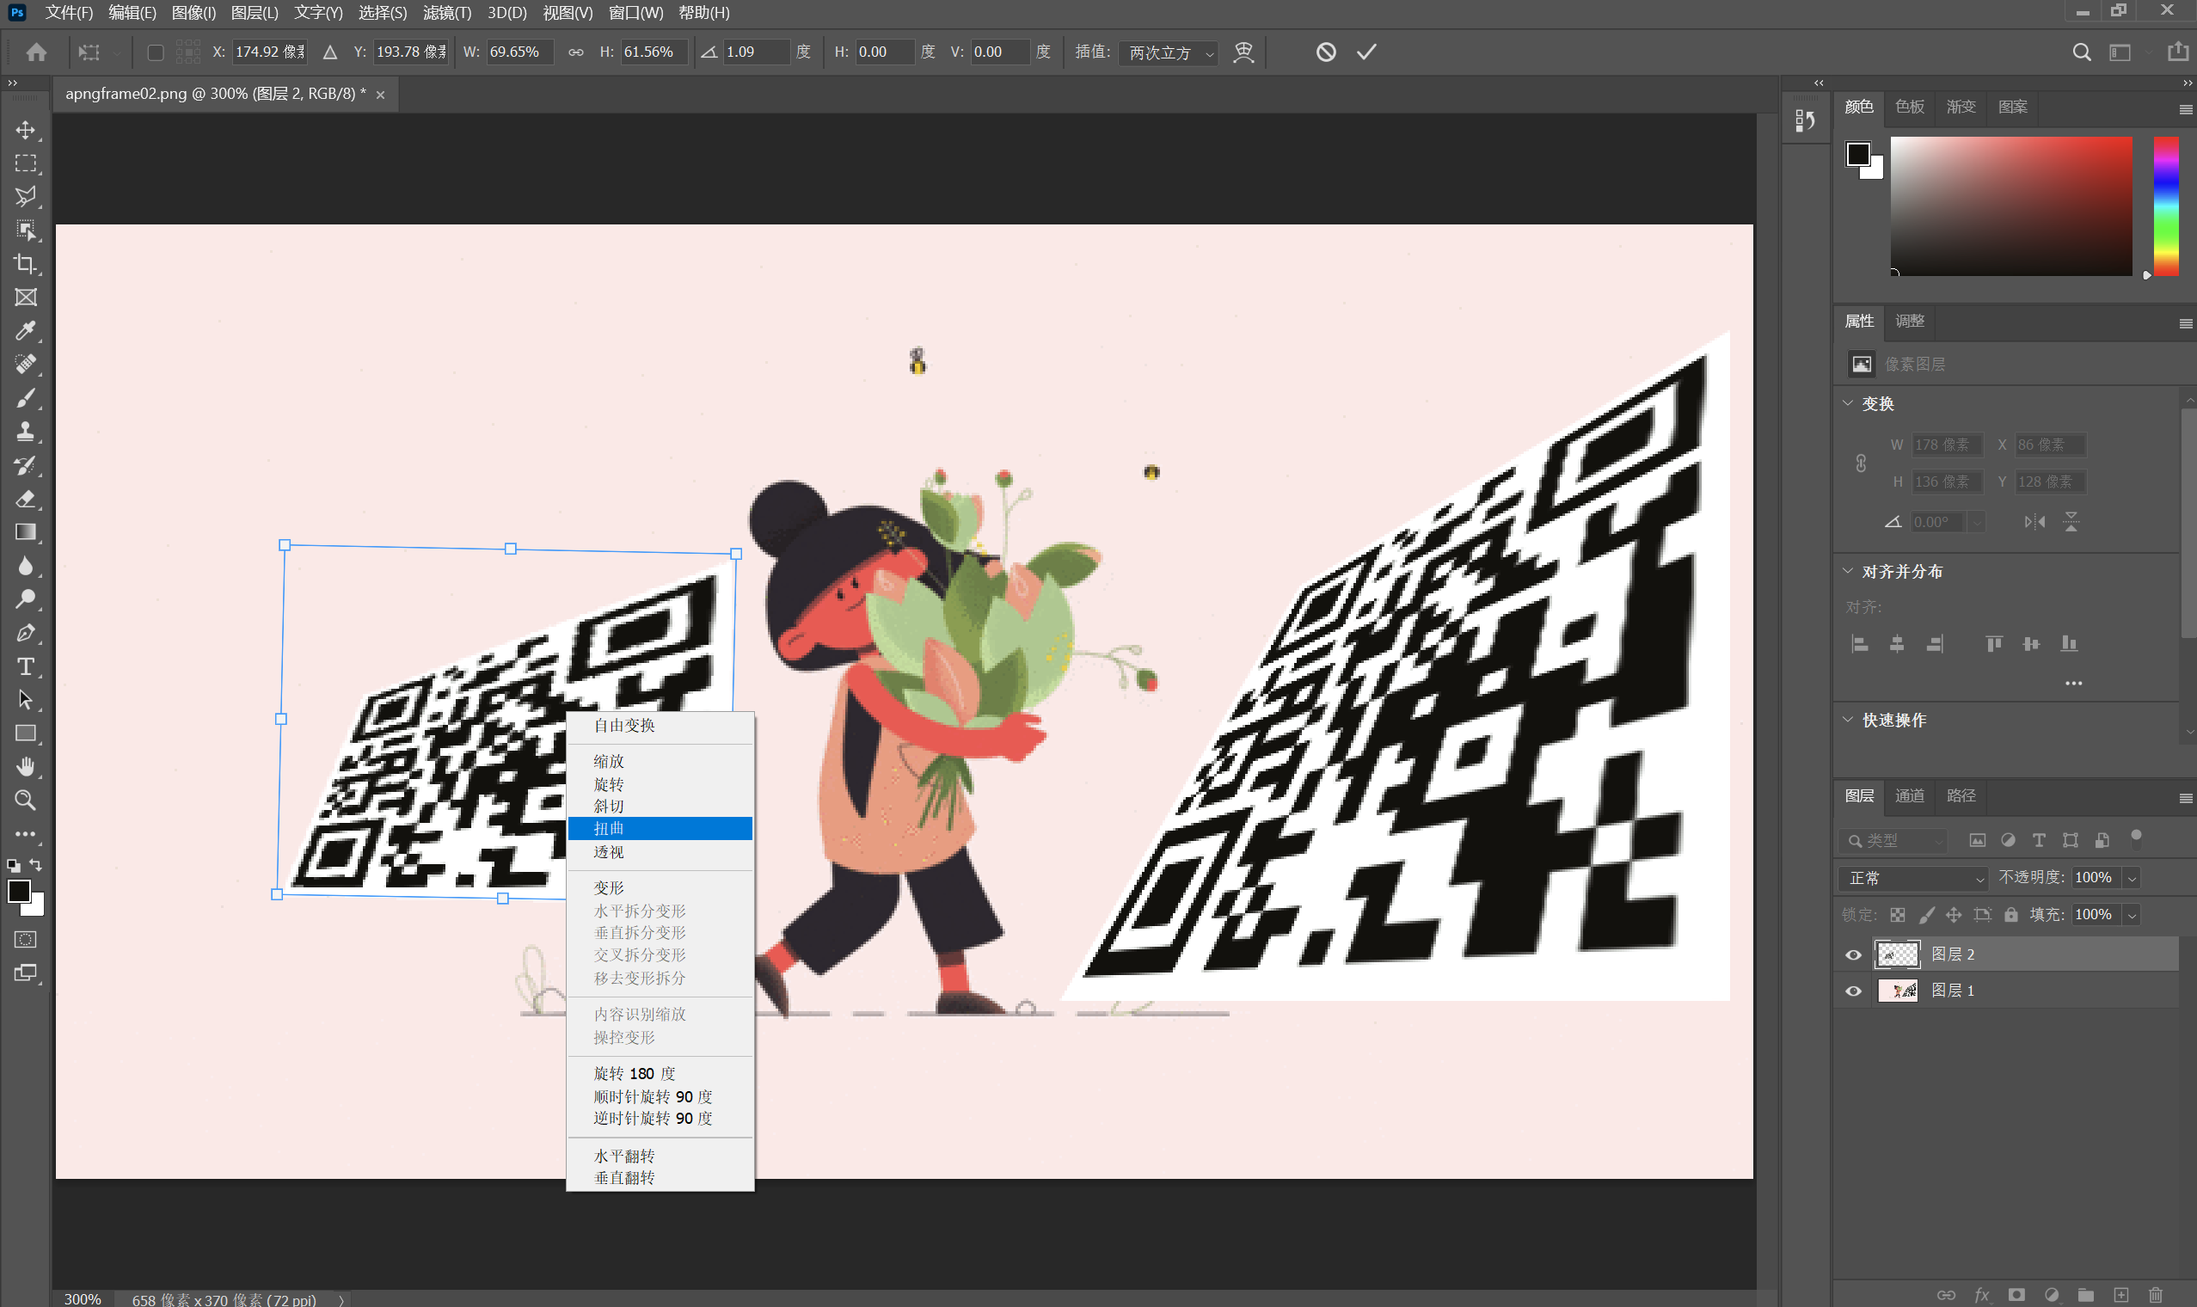Viewport: 2197px width, 1307px height.
Task: Open the search icon at top right
Action: tap(2082, 52)
